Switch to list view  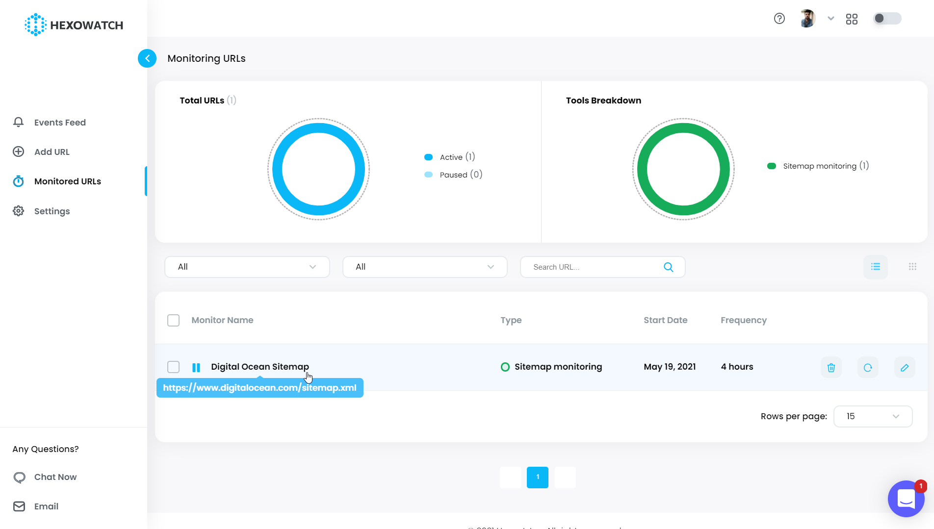click(x=876, y=267)
